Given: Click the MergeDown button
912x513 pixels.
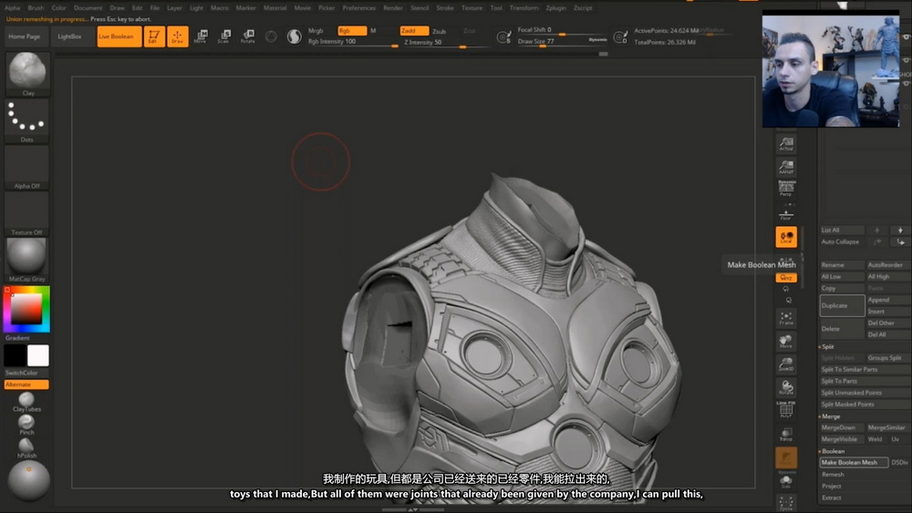Looking at the screenshot, I should (842, 427).
